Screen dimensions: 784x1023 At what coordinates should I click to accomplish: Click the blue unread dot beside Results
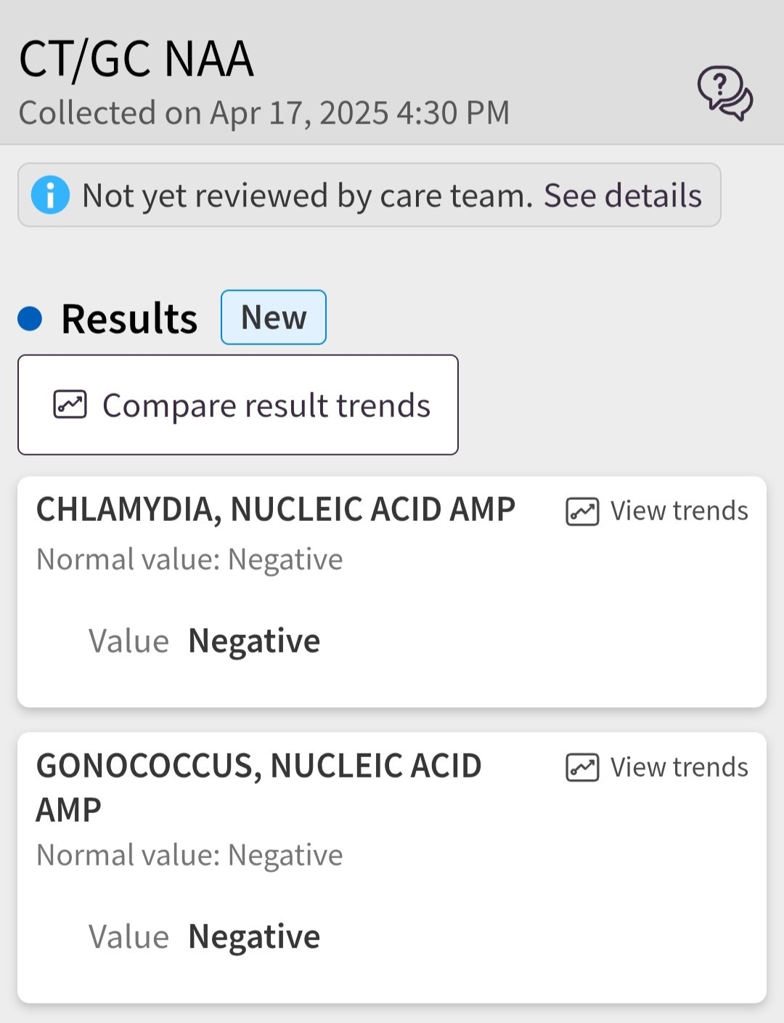[x=30, y=318]
